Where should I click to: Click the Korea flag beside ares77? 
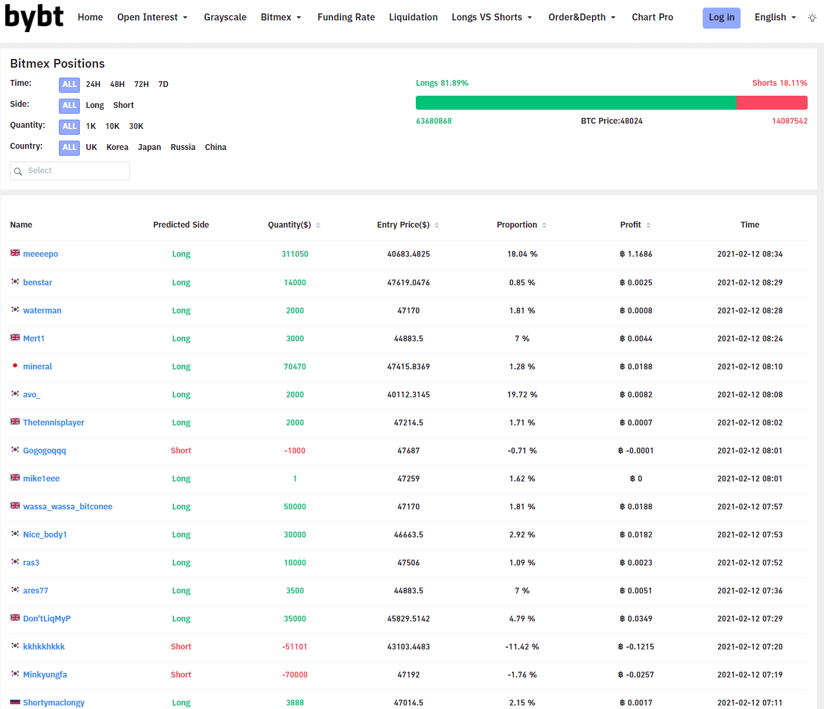(x=15, y=589)
